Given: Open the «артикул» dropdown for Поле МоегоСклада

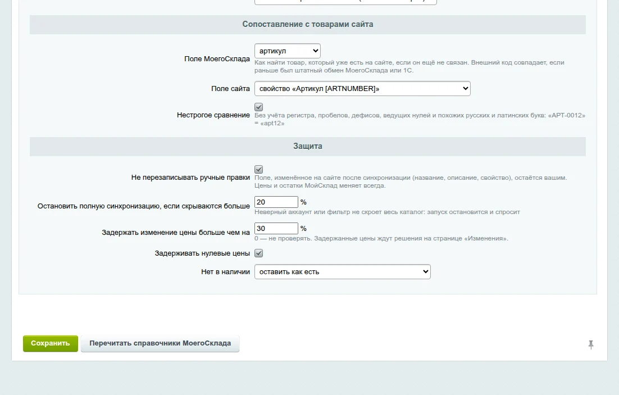Looking at the screenshot, I should pos(288,51).
